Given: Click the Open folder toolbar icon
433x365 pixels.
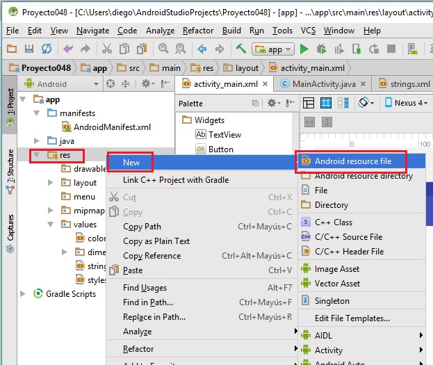Looking at the screenshot, I should (12, 49).
